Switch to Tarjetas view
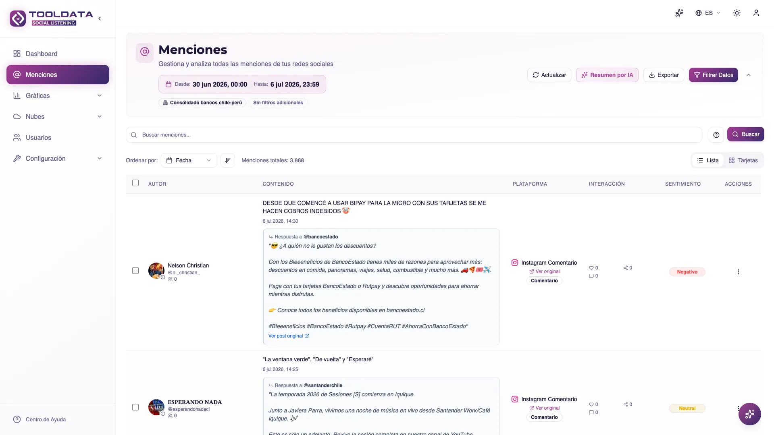The height and width of the screenshot is (435, 774). (743, 160)
